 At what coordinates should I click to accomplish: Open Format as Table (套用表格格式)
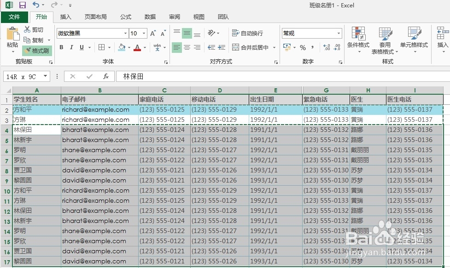[x=385, y=40]
